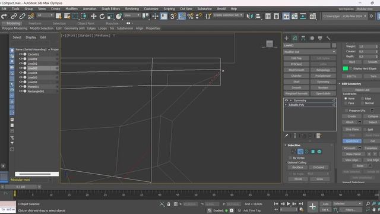Enable the Preserve UVs checkbox
380x214 pixels.
point(346,111)
